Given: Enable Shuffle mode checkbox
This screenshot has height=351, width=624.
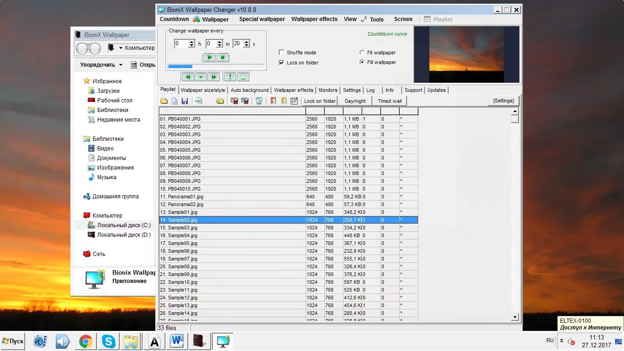Looking at the screenshot, I should point(281,53).
